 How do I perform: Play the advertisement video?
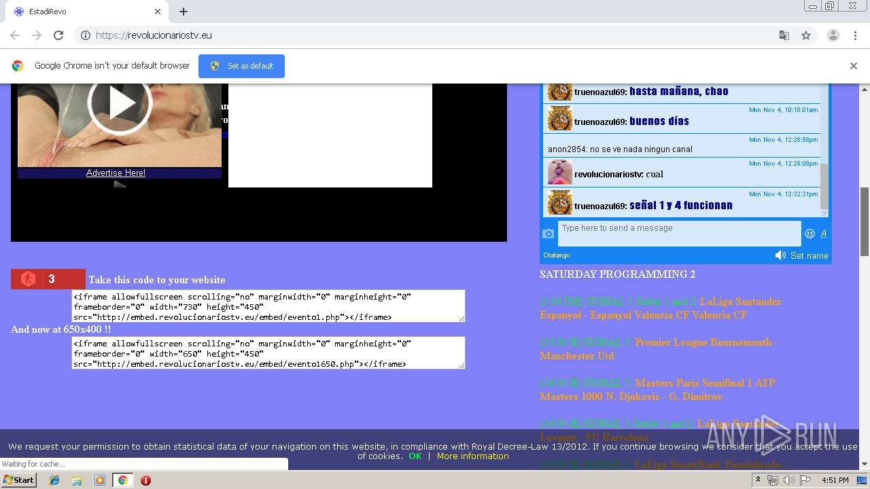(x=120, y=103)
